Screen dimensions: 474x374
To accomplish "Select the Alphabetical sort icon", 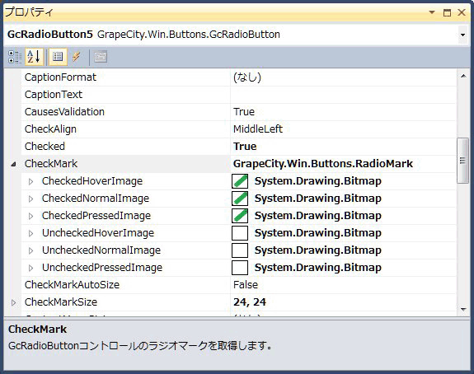I will click(x=34, y=57).
